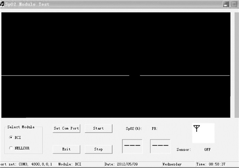The height and width of the screenshot is (168, 239).
Task: Click the rightmost title bar button
Action: (x=234, y=4)
